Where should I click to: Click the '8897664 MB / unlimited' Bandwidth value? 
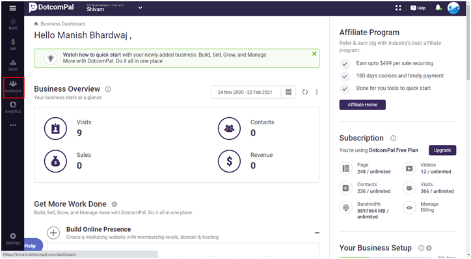tap(373, 213)
